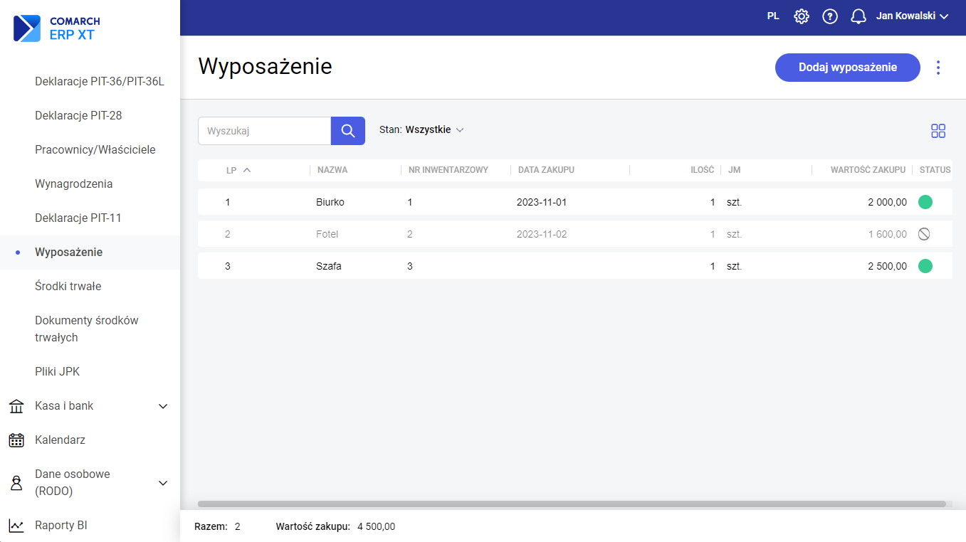This screenshot has width=966, height=542.
Task: Open Jan Kowalski user menu
Action: pyautogui.click(x=912, y=16)
